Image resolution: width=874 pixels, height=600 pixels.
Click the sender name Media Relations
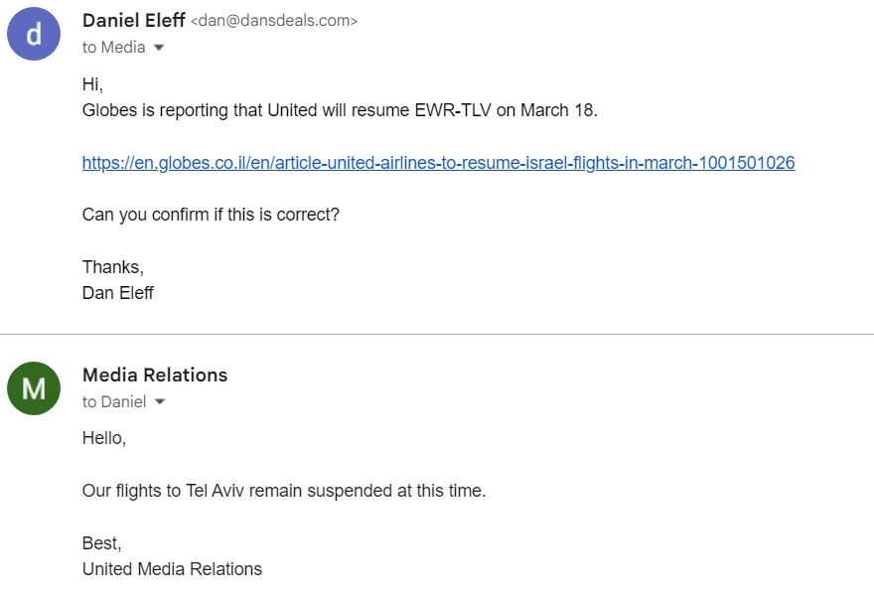[155, 375]
